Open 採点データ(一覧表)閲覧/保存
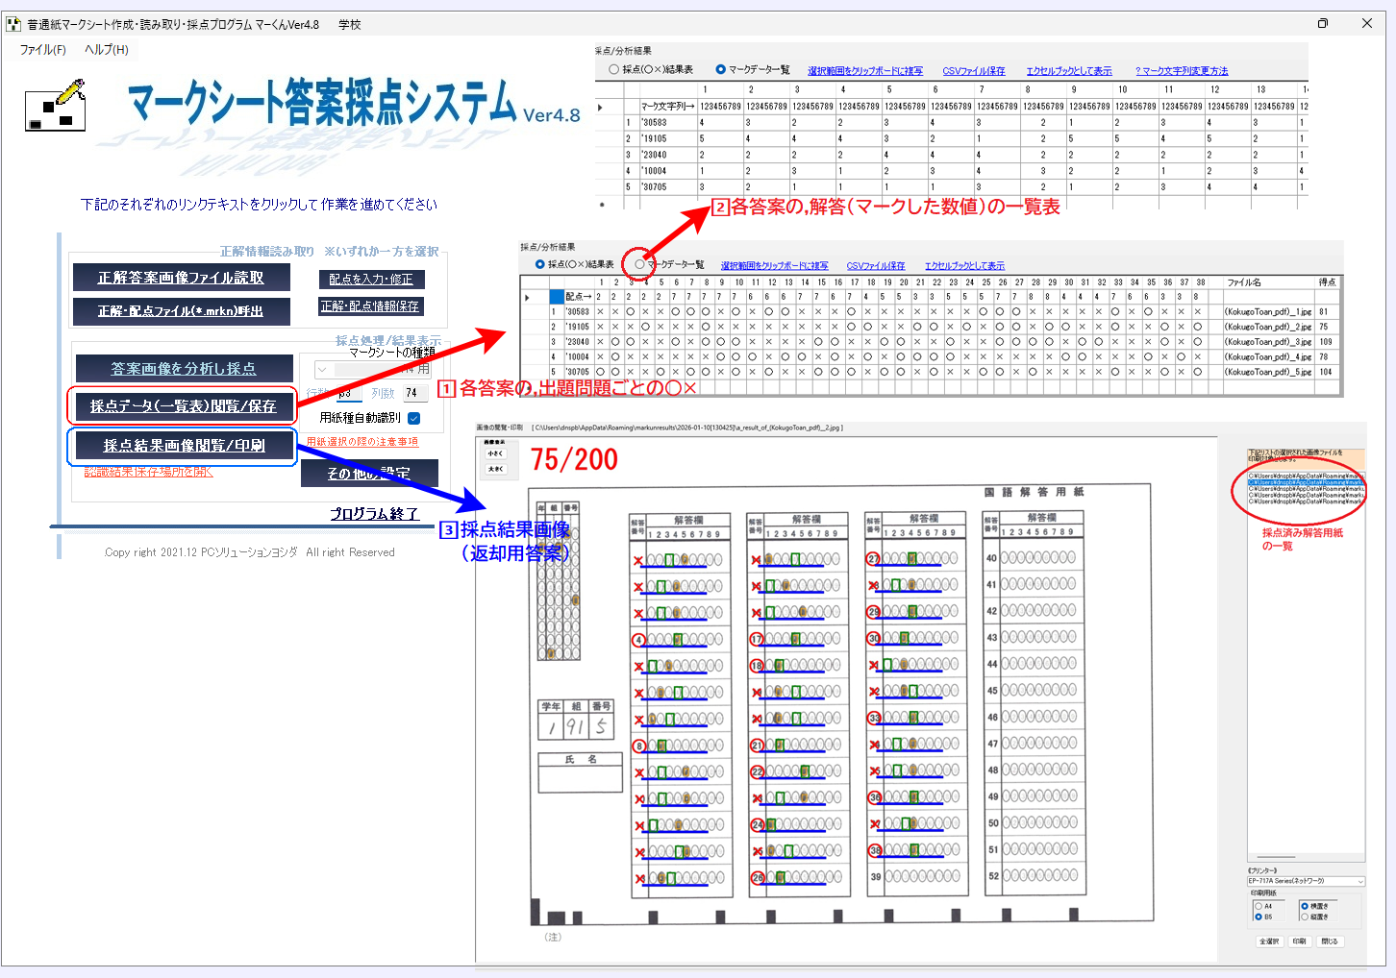This screenshot has height=978, width=1396. coord(183,406)
